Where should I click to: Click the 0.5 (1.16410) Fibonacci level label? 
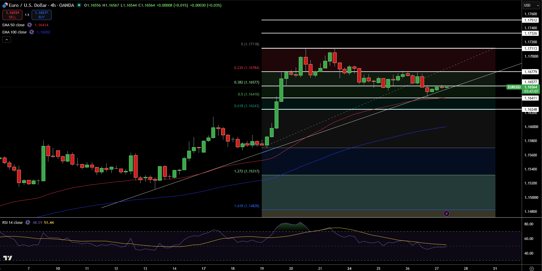point(248,94)
